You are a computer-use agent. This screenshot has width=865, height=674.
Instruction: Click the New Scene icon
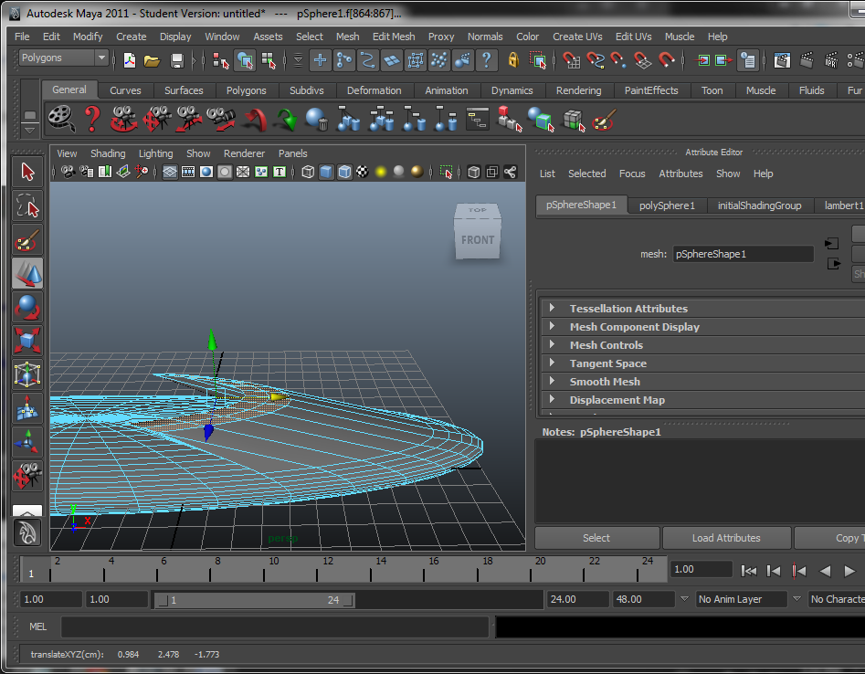[130, 60]
